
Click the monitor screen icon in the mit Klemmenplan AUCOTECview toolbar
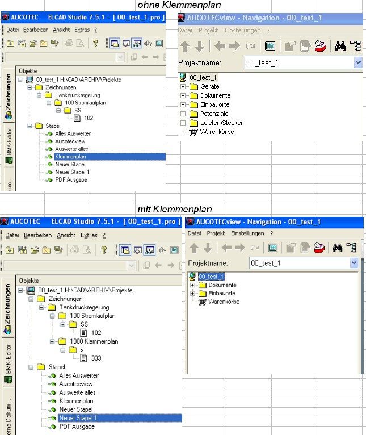pyautogui.click(x=273, y=248)
